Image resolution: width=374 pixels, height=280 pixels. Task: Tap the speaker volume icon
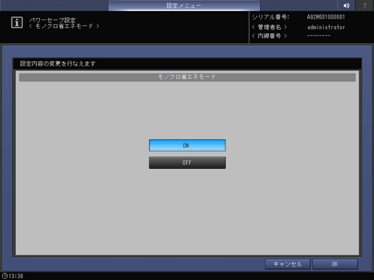tap(347, 5)
